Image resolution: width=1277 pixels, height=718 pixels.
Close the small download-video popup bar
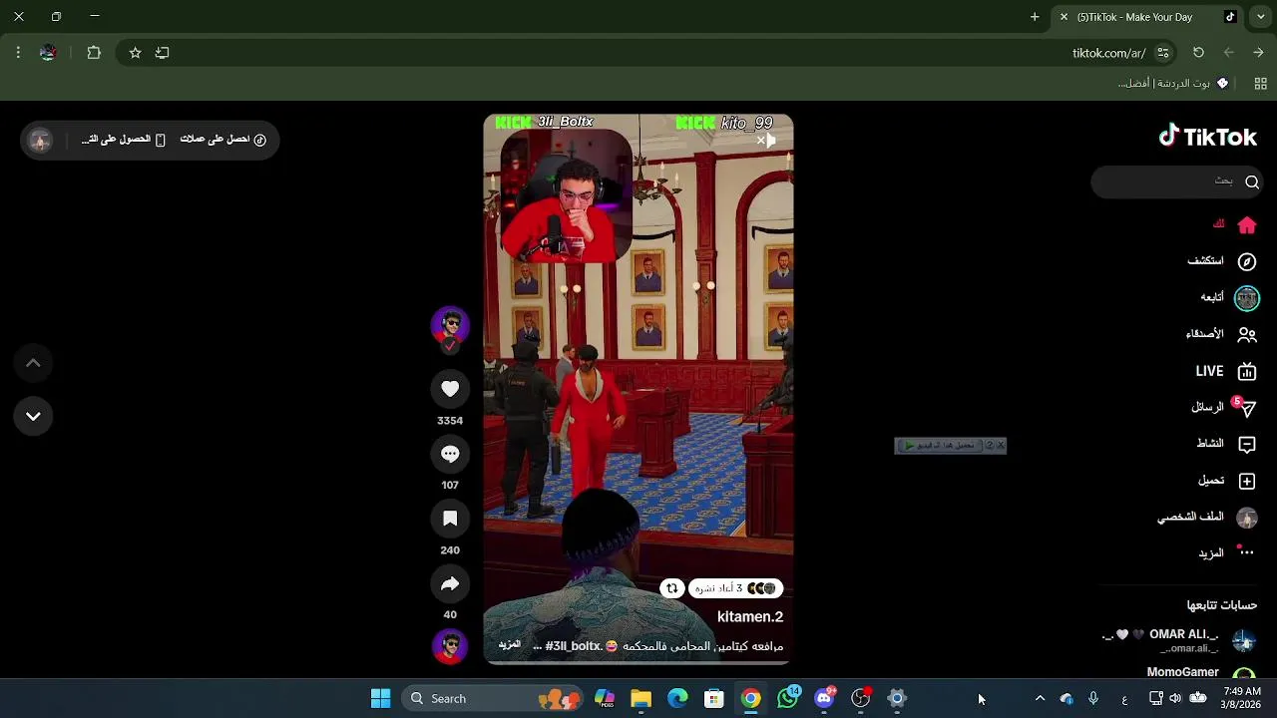point(1000,445)
